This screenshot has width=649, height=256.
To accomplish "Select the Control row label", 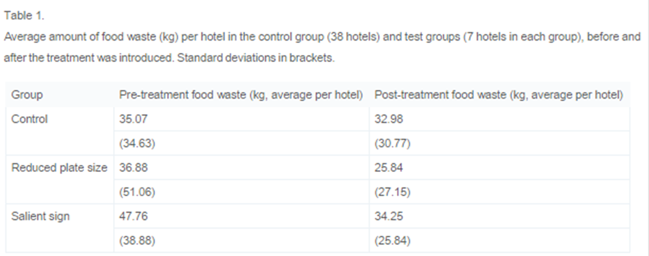I will click(29, 119).
